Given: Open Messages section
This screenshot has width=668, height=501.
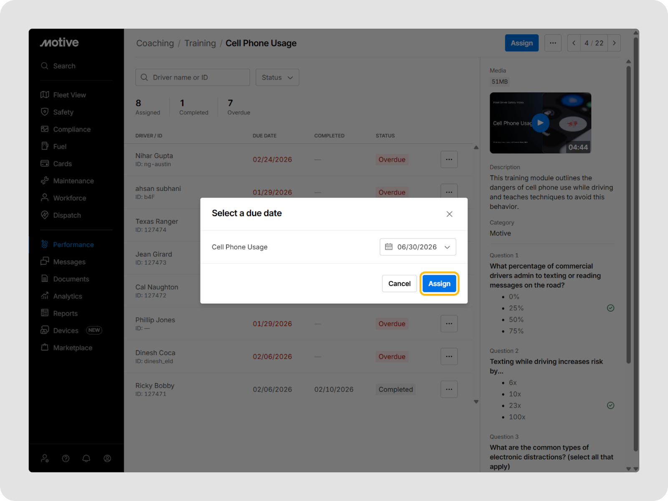Looking at the screenshot, I should [63, 262].
